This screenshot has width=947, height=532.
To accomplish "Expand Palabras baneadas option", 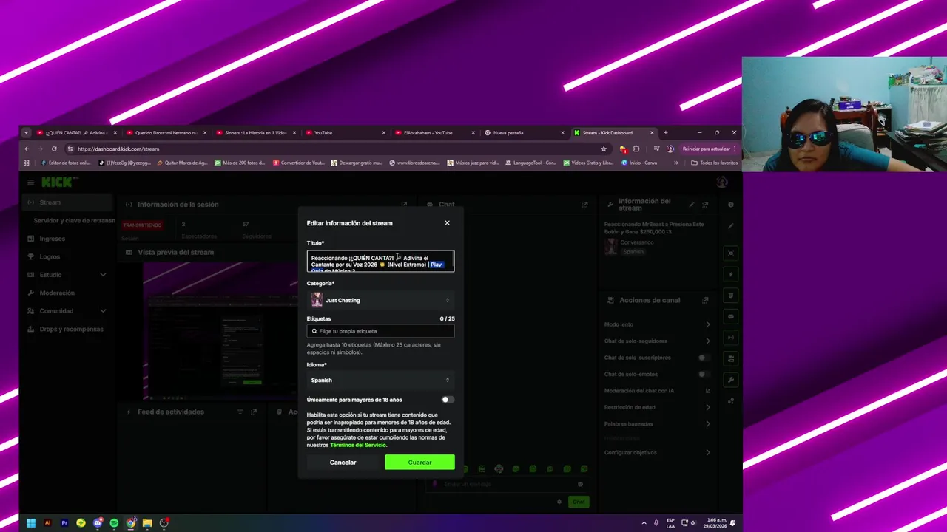I will click(658, 424).
